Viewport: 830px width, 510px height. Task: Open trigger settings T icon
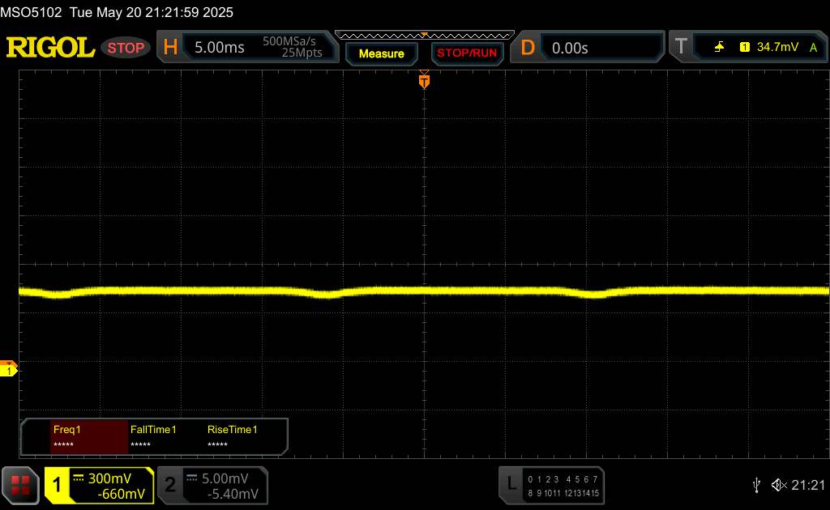681,48
